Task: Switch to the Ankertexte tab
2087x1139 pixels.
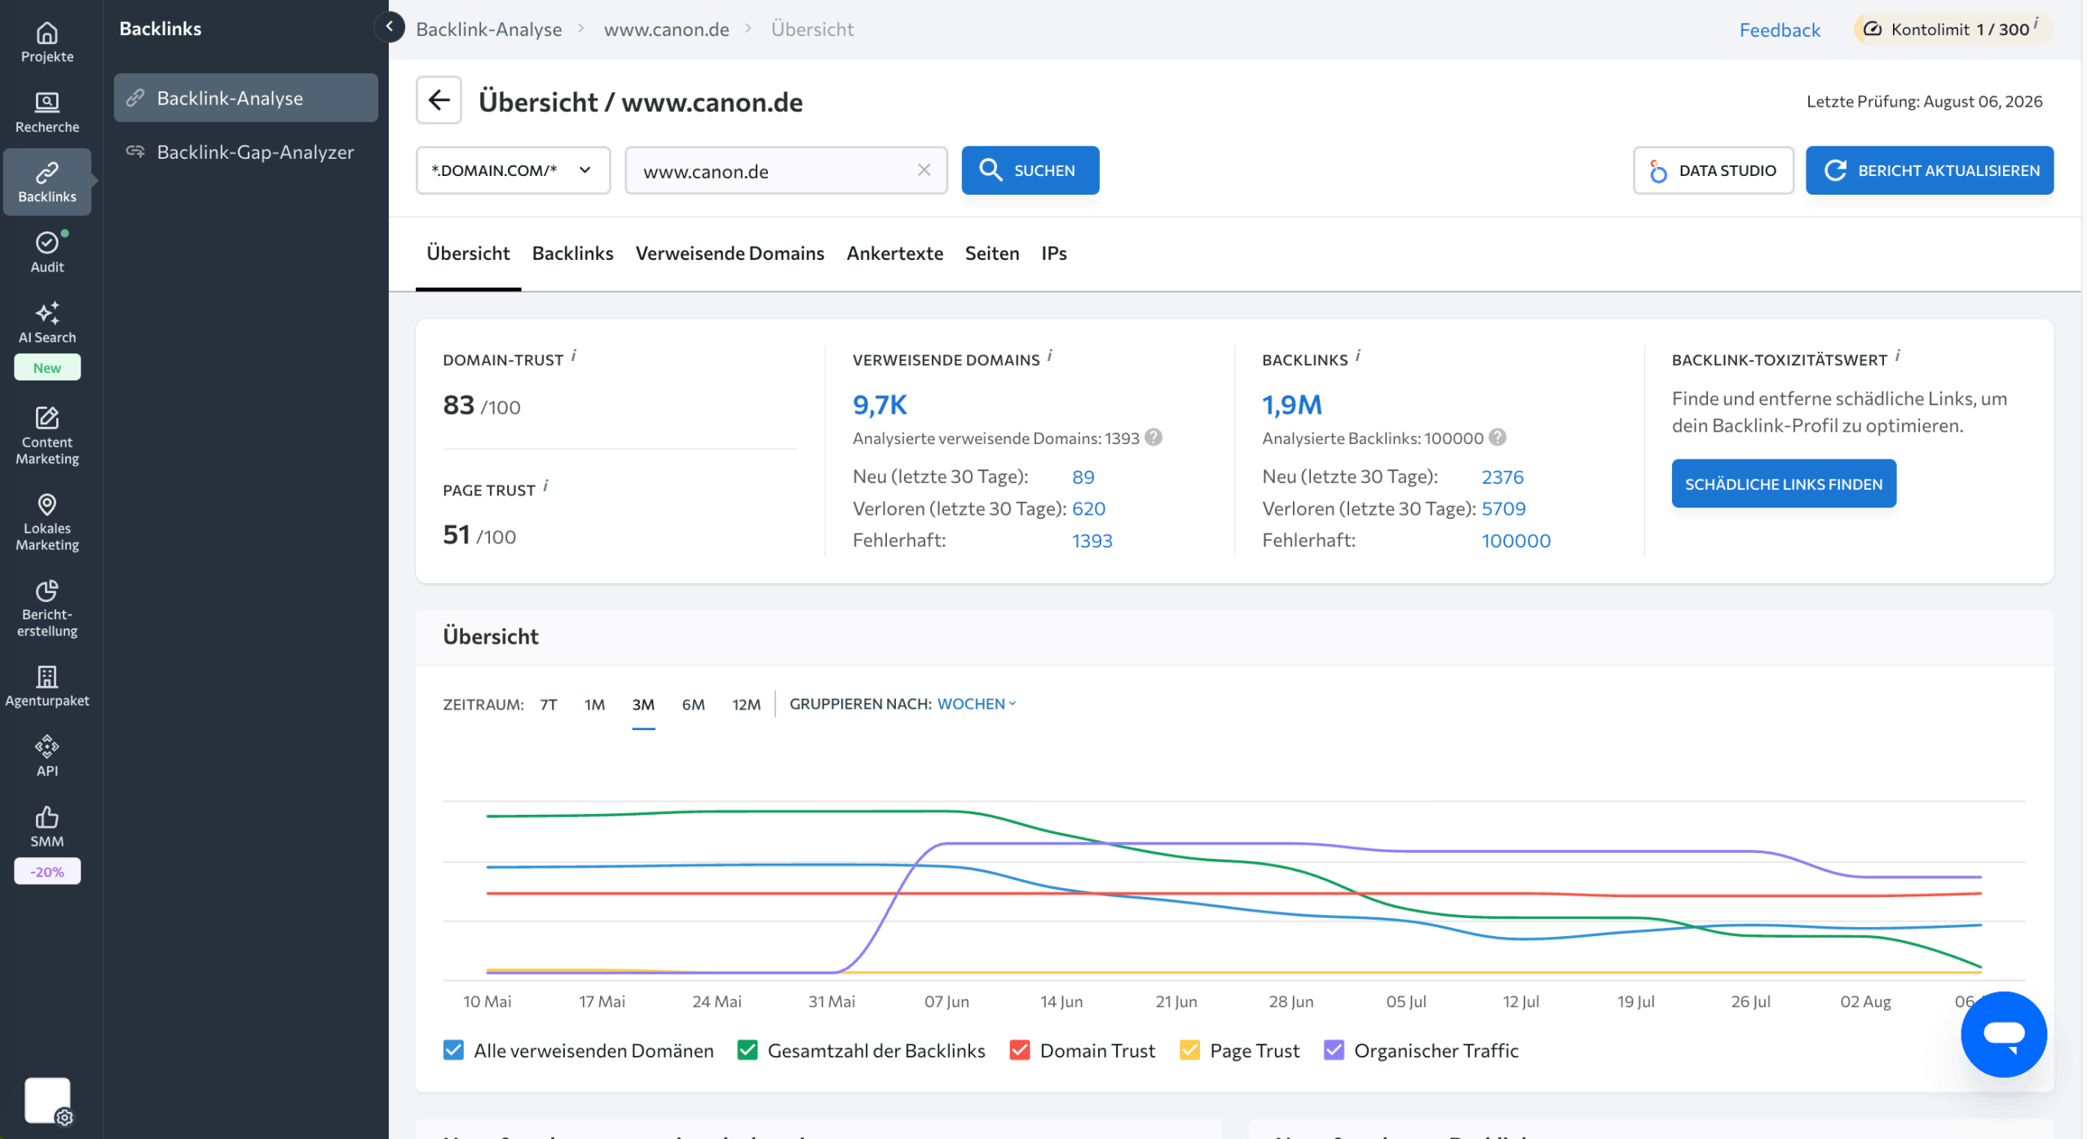Action: click(x=894, y=253)
